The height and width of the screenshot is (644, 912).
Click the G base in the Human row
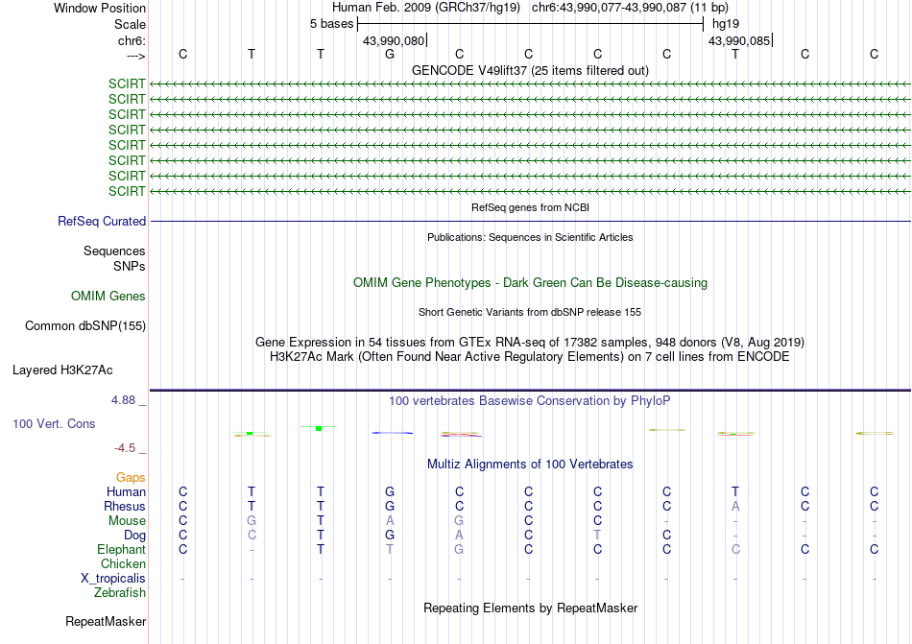(390, 491)
